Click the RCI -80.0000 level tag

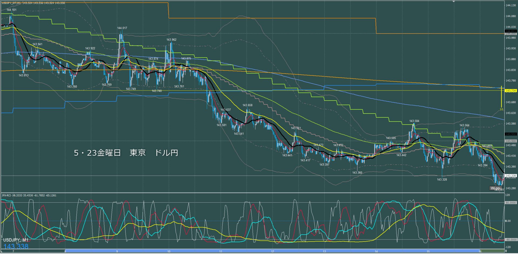coord(511,240)
